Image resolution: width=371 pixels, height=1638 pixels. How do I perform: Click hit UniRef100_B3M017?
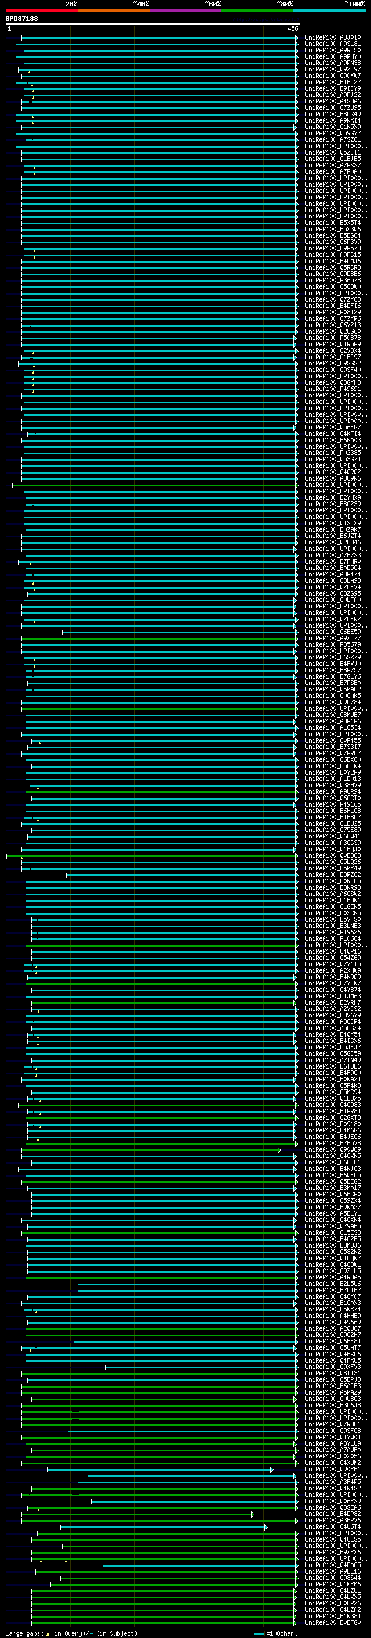coord(333,1188)
